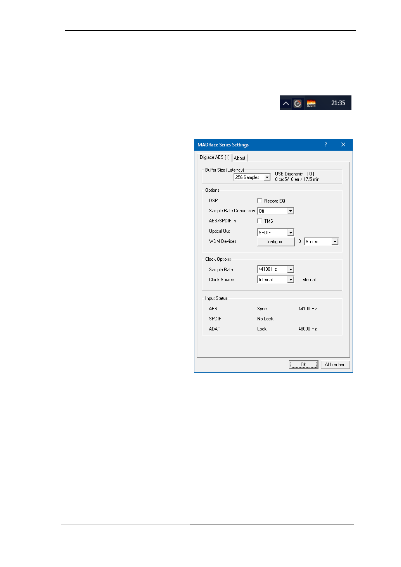Click the OK button
Screen dimensions: 401x567
tap(303, 365)
